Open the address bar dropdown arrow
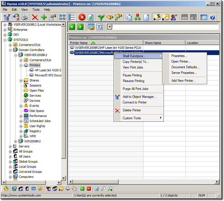This screenshot has width=224, height=201. [110, 27]
